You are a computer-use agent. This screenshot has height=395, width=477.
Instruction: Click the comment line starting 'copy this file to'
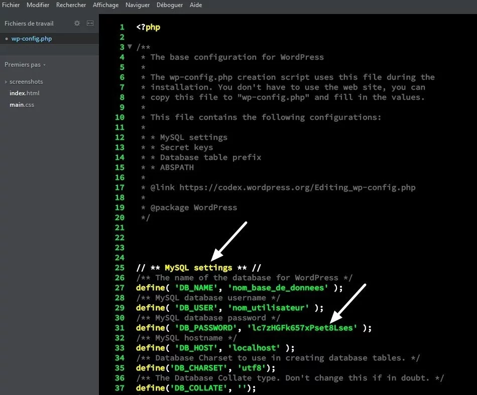coord(288,97)
